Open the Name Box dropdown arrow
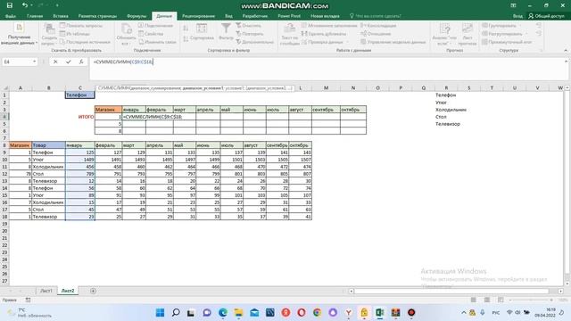 tap(34, 62)
